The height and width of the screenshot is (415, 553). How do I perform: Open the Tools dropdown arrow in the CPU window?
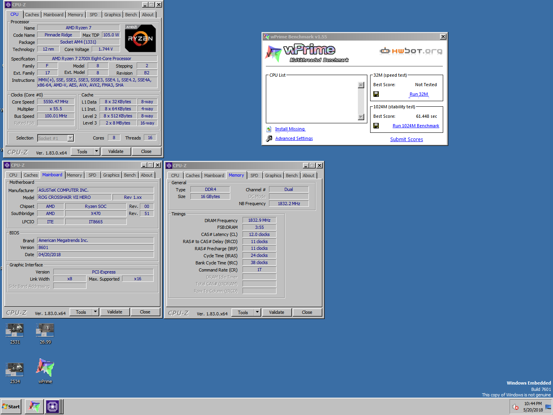pos(96,151)
